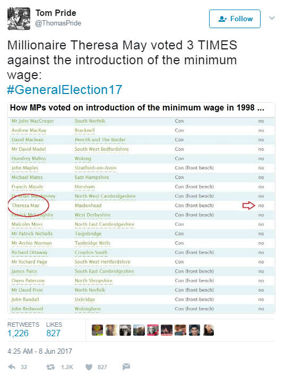
Task: Open the #GeneralElection17 hashtag
Action: (x=65, y=90)
